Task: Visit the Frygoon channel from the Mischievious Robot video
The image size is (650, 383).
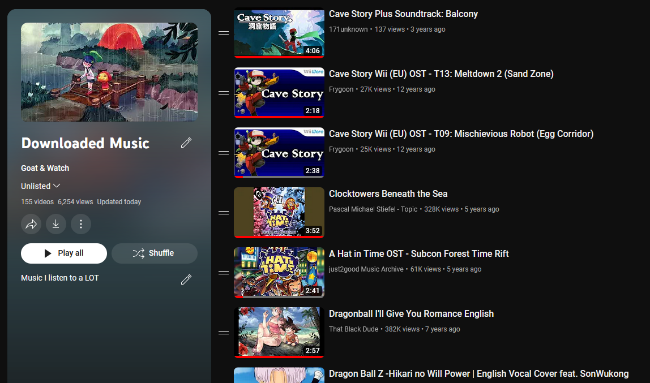Action: tap(341, 149)
